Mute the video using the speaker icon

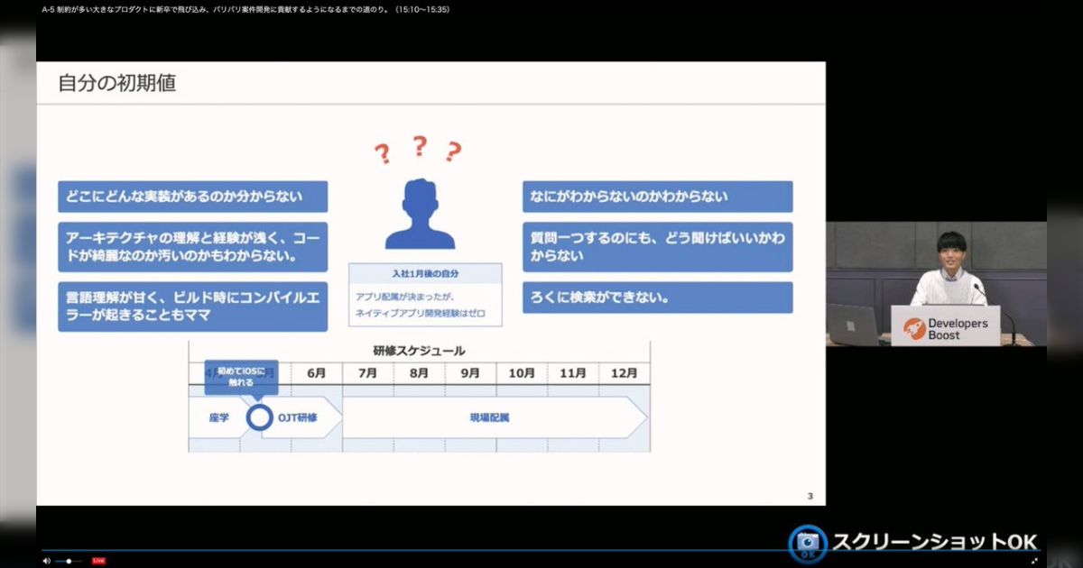tap(46, 561)
